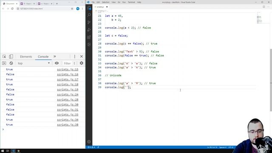Open the top JavaScript context dropdown
The width and height of the screenshot is (272, 153).
(x=34, y=63)
